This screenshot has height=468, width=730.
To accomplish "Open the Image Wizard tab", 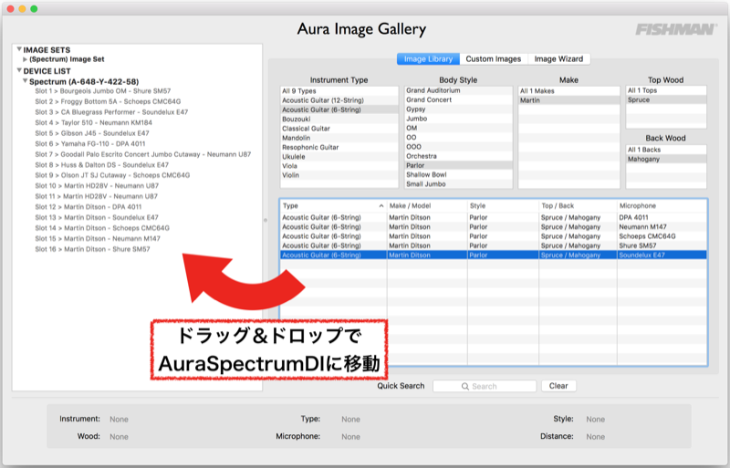I will [558, 59].
